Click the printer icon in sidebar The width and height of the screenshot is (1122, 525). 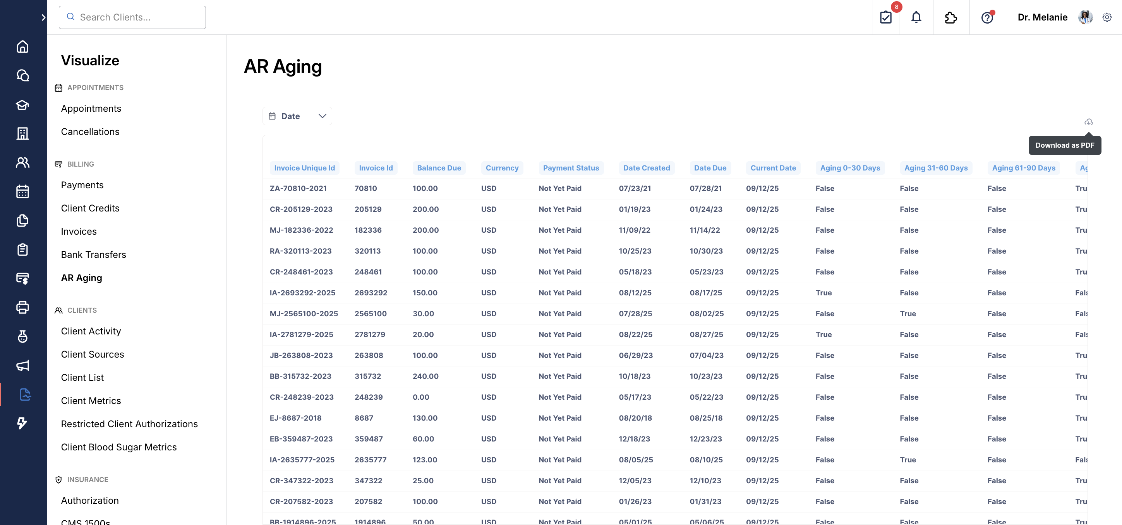[22, 307]
